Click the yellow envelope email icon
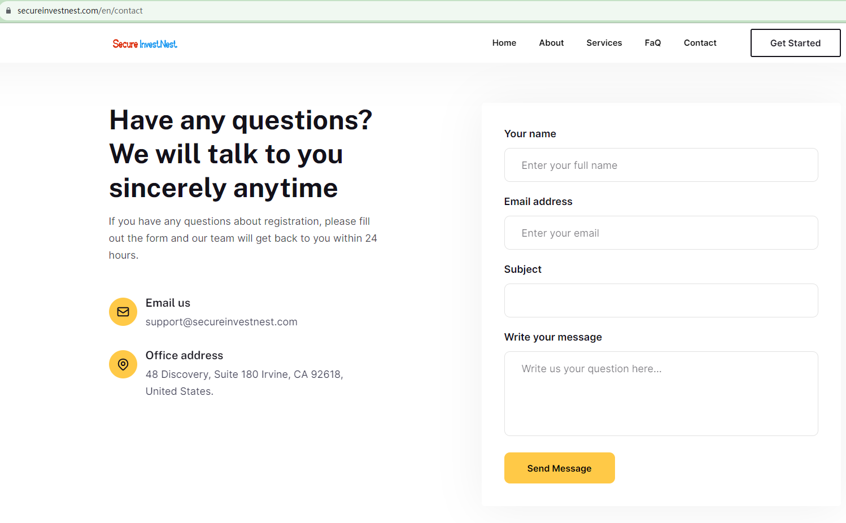The image size is (846, 523). click(x=123, y=312)
